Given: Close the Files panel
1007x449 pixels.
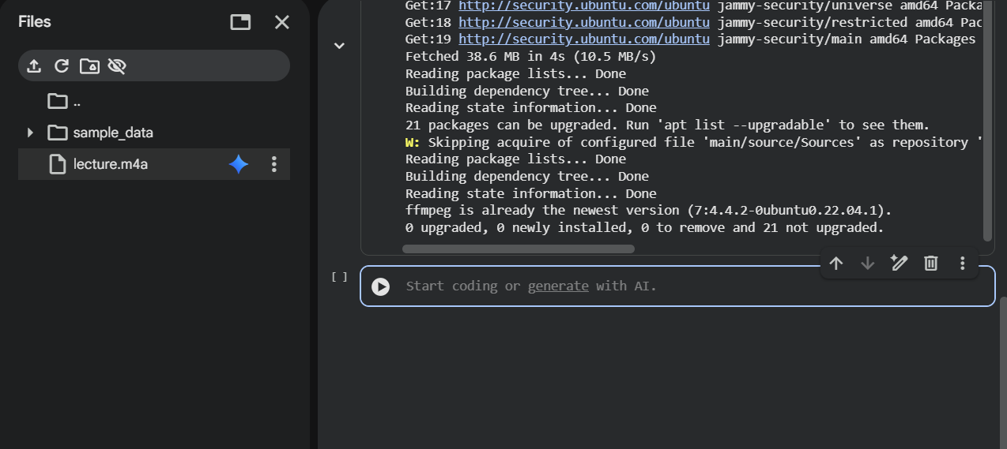Looking at the screenshot, I should (282, 22).
